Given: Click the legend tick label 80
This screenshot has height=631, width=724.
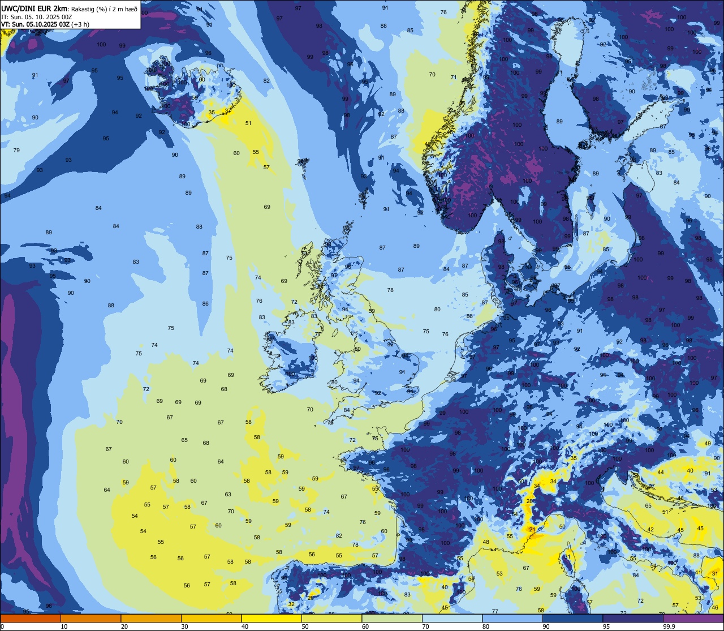Looking at the screenshot, I should [486, 626].
